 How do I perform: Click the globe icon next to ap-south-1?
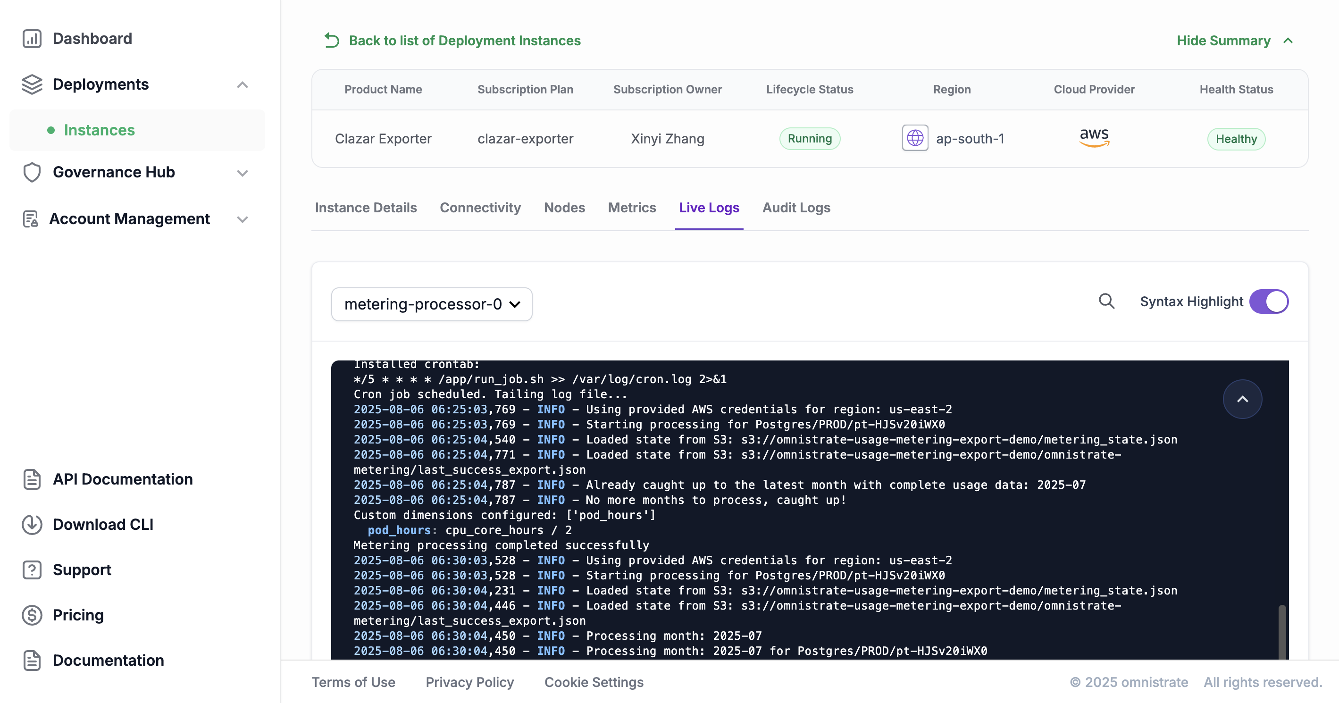point(915,138)
